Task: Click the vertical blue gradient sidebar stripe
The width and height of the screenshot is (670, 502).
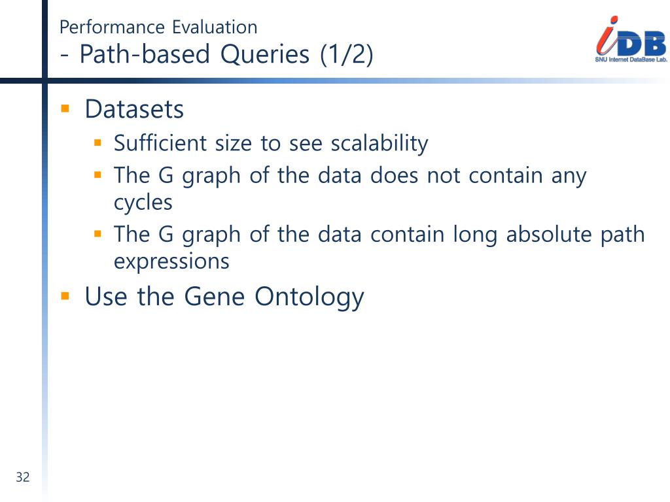Action: click(x=45, y=290)
